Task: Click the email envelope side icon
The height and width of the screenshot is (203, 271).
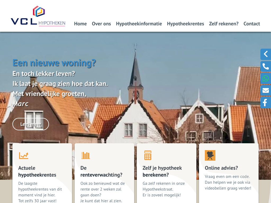Action: tap(266, 90)
